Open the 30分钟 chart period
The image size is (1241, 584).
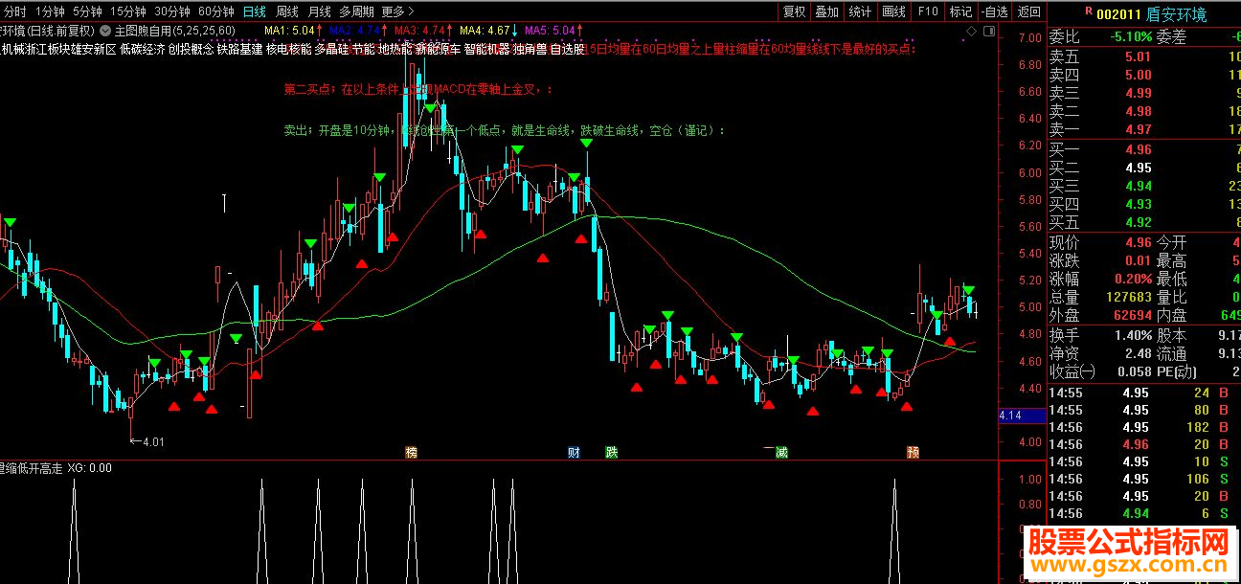click(172, 11)
